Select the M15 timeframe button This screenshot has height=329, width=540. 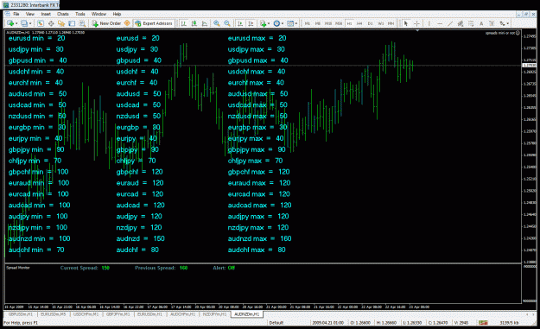[328, 23]
